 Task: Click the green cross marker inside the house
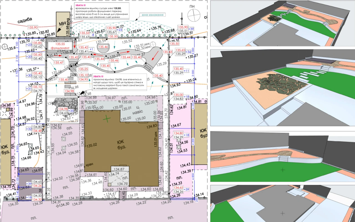[106, 119]
